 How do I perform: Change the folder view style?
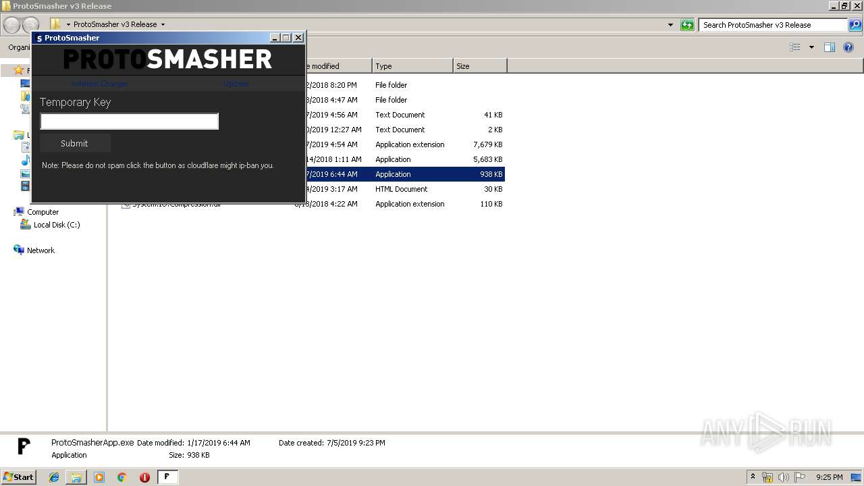tap(795, 47)
